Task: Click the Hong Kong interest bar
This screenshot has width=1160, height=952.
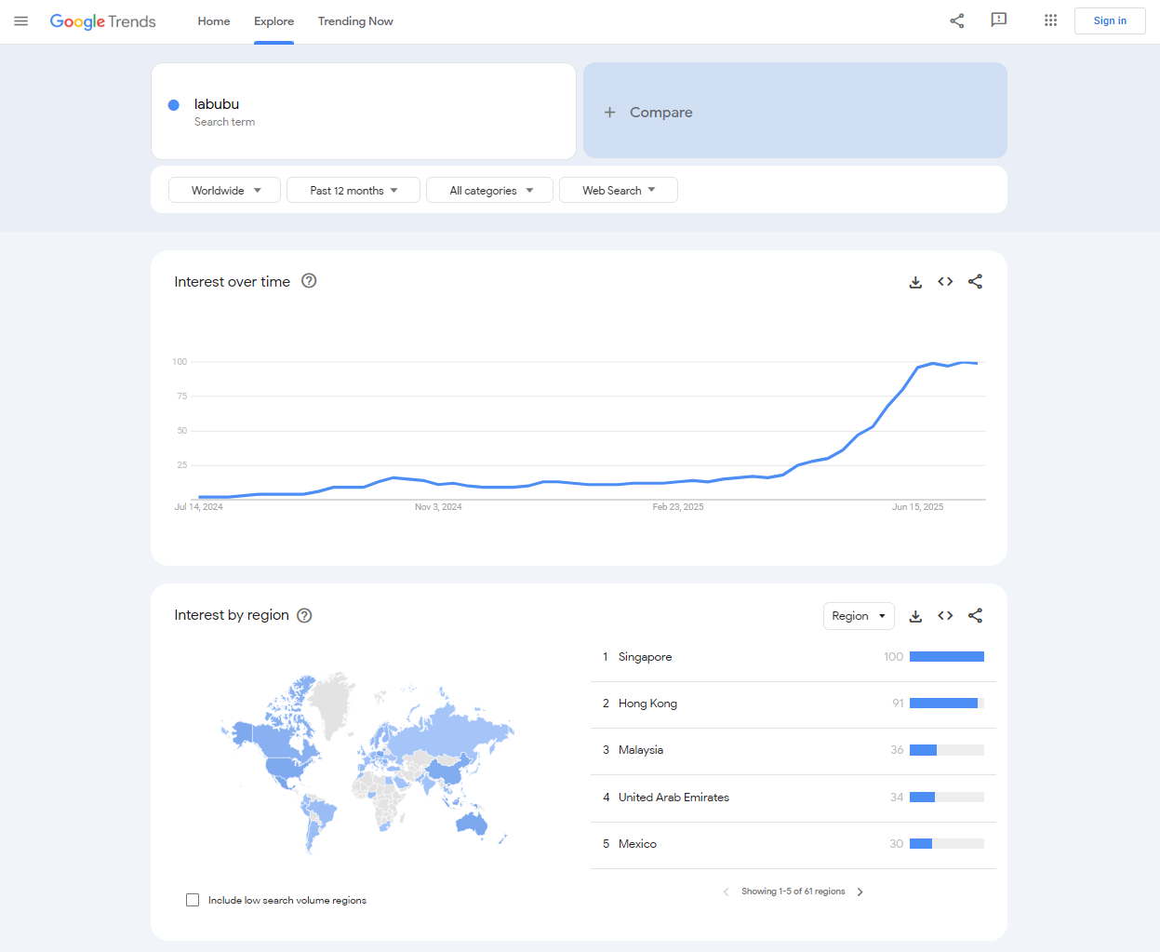Action: pyautogui.click(x=947, y=704)
